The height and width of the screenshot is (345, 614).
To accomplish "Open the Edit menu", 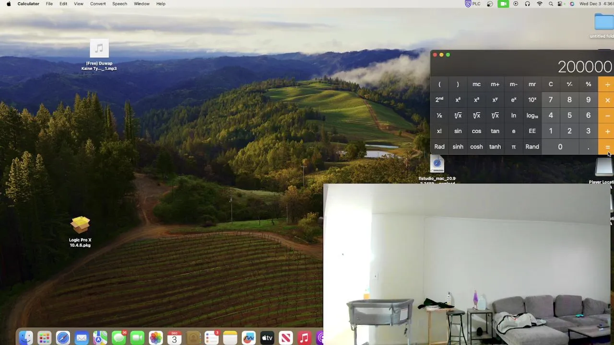I will coord(63,4).
